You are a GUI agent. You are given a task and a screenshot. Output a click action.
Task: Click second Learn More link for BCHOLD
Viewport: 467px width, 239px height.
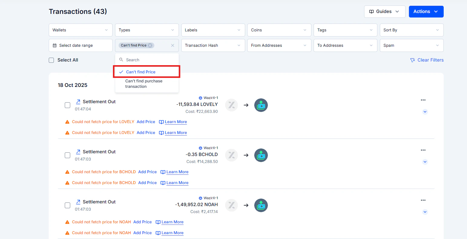click(174, 183)
